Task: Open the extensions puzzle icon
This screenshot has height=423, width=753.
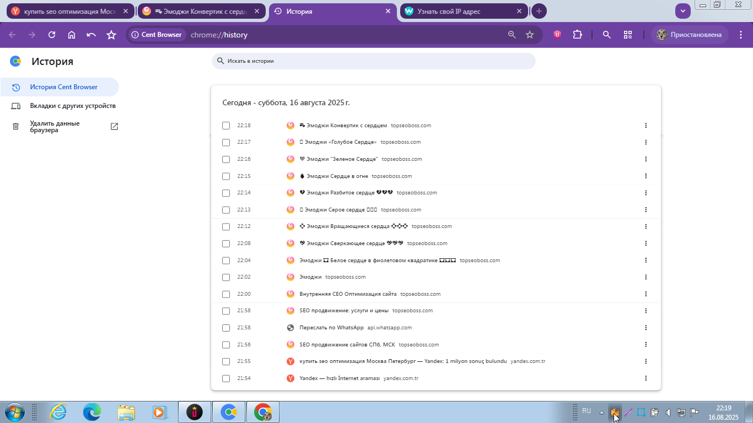Action: tap(577, 35)
